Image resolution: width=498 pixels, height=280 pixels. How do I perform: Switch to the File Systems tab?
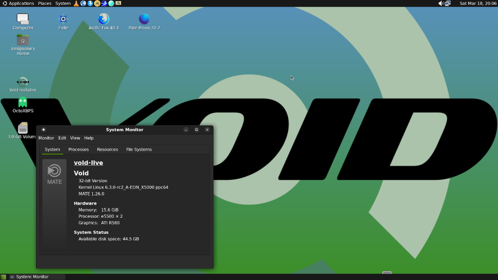139,150
